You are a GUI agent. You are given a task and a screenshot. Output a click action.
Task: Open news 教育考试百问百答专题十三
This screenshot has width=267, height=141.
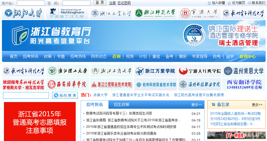point(119,114)
